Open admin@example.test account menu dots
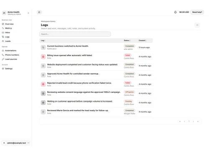This screenshot has width=209, height=156. click(28, 143)
